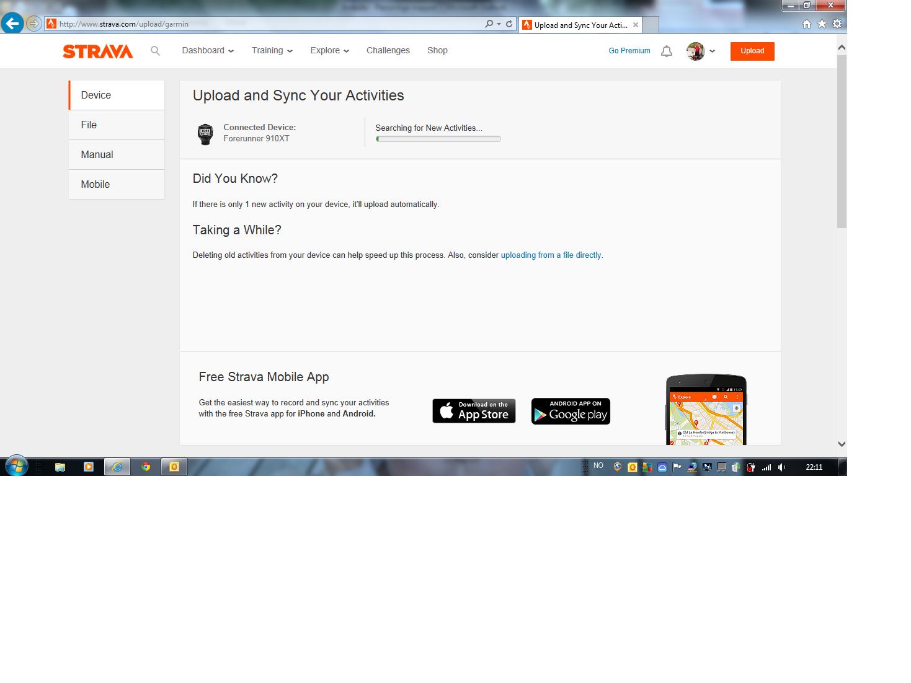Click 'Forerunner 910XT' device name

256,139
